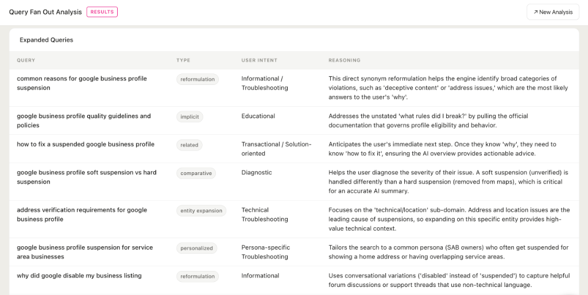
Task: Click reasoning starting 'Focuses on the technical/location'
Action: tap(449, 219)
